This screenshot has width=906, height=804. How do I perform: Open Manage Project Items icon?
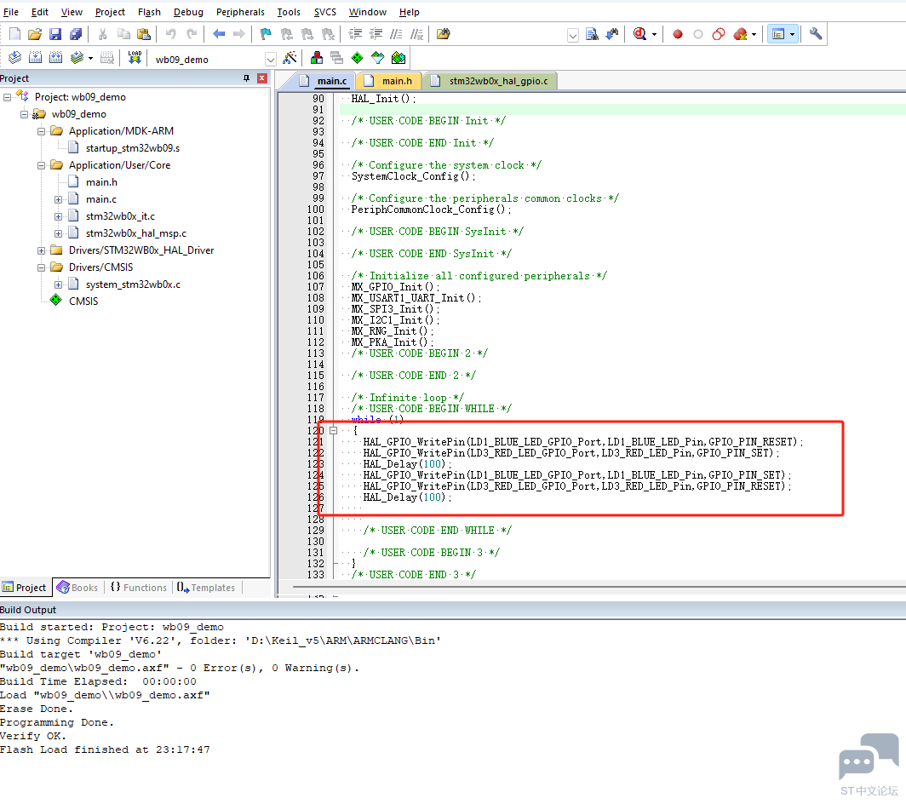click(317, 58)
